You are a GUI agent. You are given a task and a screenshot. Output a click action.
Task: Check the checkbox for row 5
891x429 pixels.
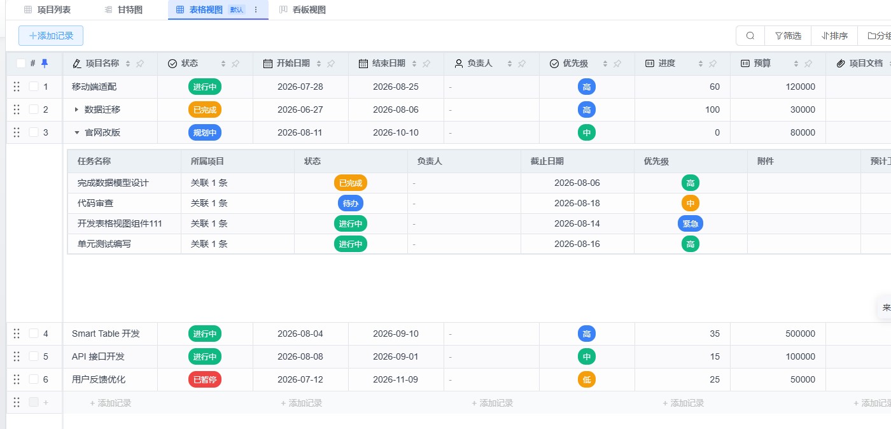point(34,356)
